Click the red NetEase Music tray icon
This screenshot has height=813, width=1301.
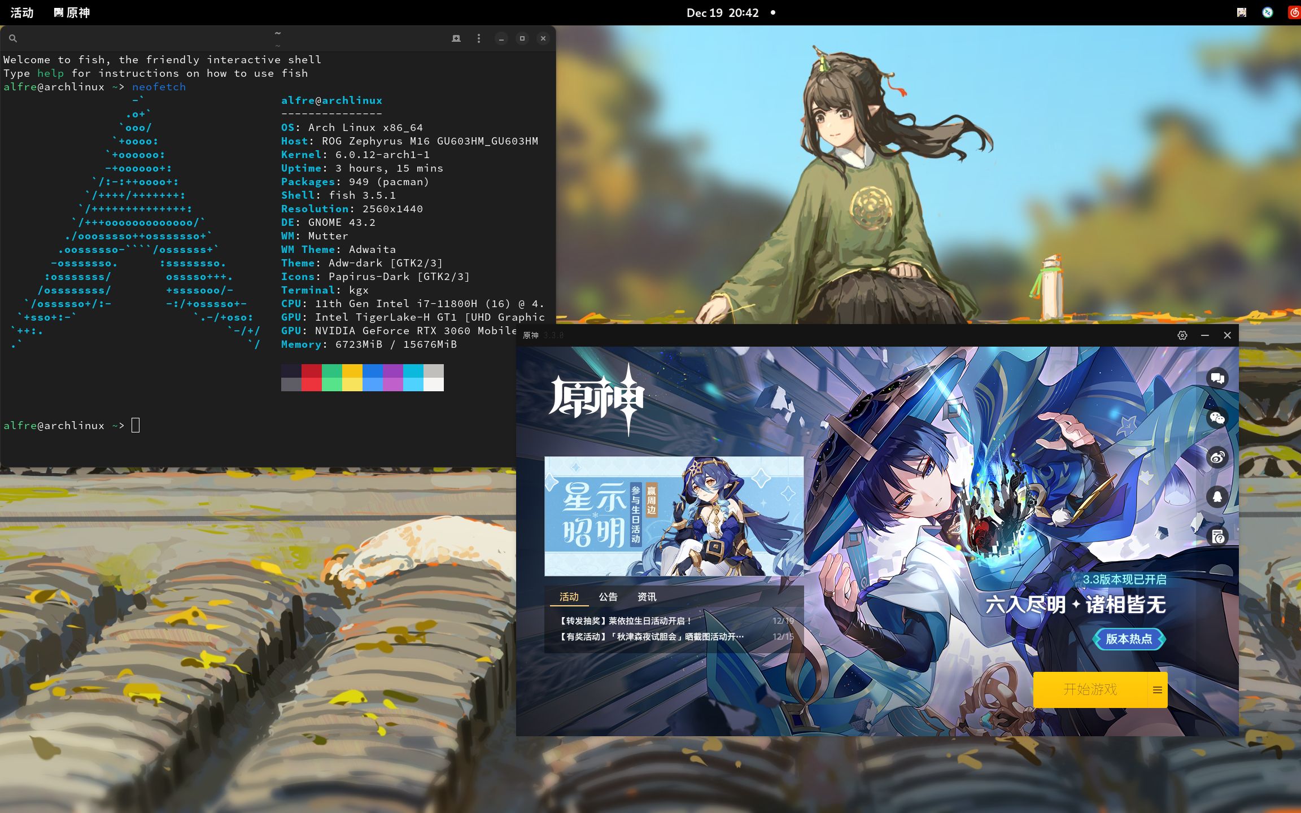[1294, 12]
